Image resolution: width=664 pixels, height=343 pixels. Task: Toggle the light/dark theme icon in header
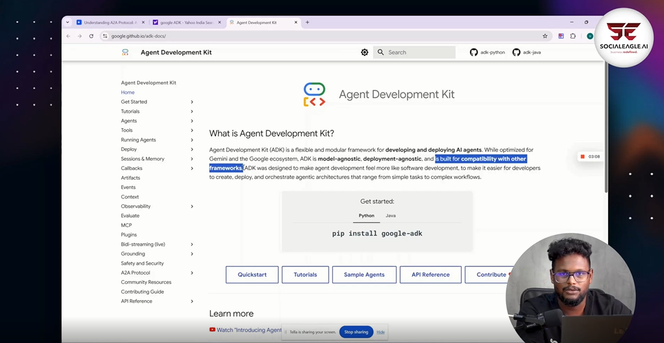pos(364,52)
